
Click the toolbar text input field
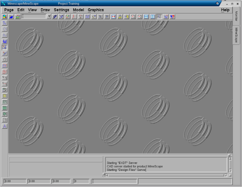click(x=34, y=16)
